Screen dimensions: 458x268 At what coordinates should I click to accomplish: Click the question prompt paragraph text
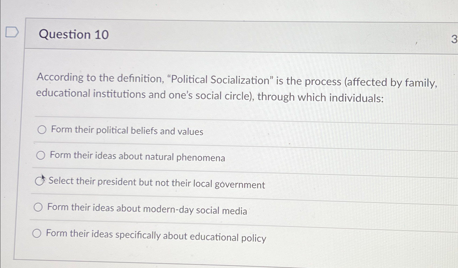click(x=210, y=88)
